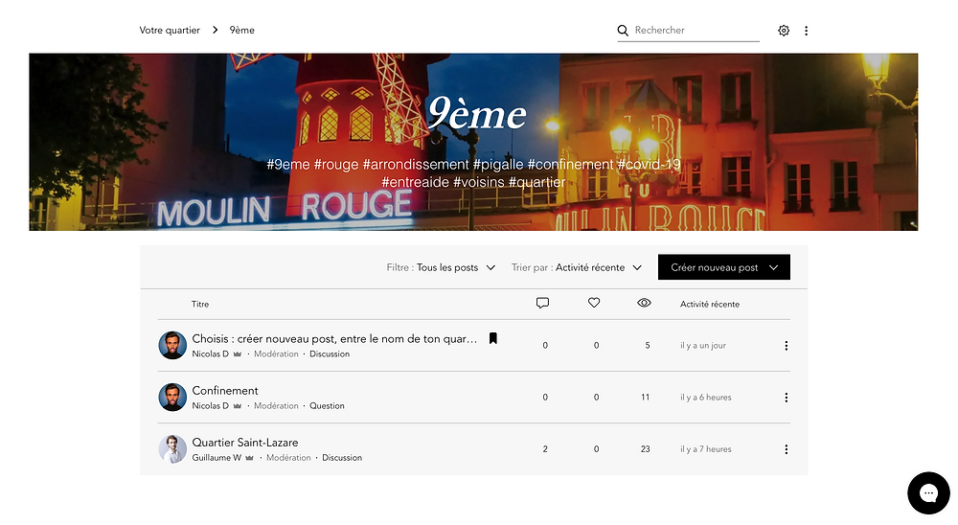Click Guillaume W author name
958x525 pixels.
coord(217,458)
